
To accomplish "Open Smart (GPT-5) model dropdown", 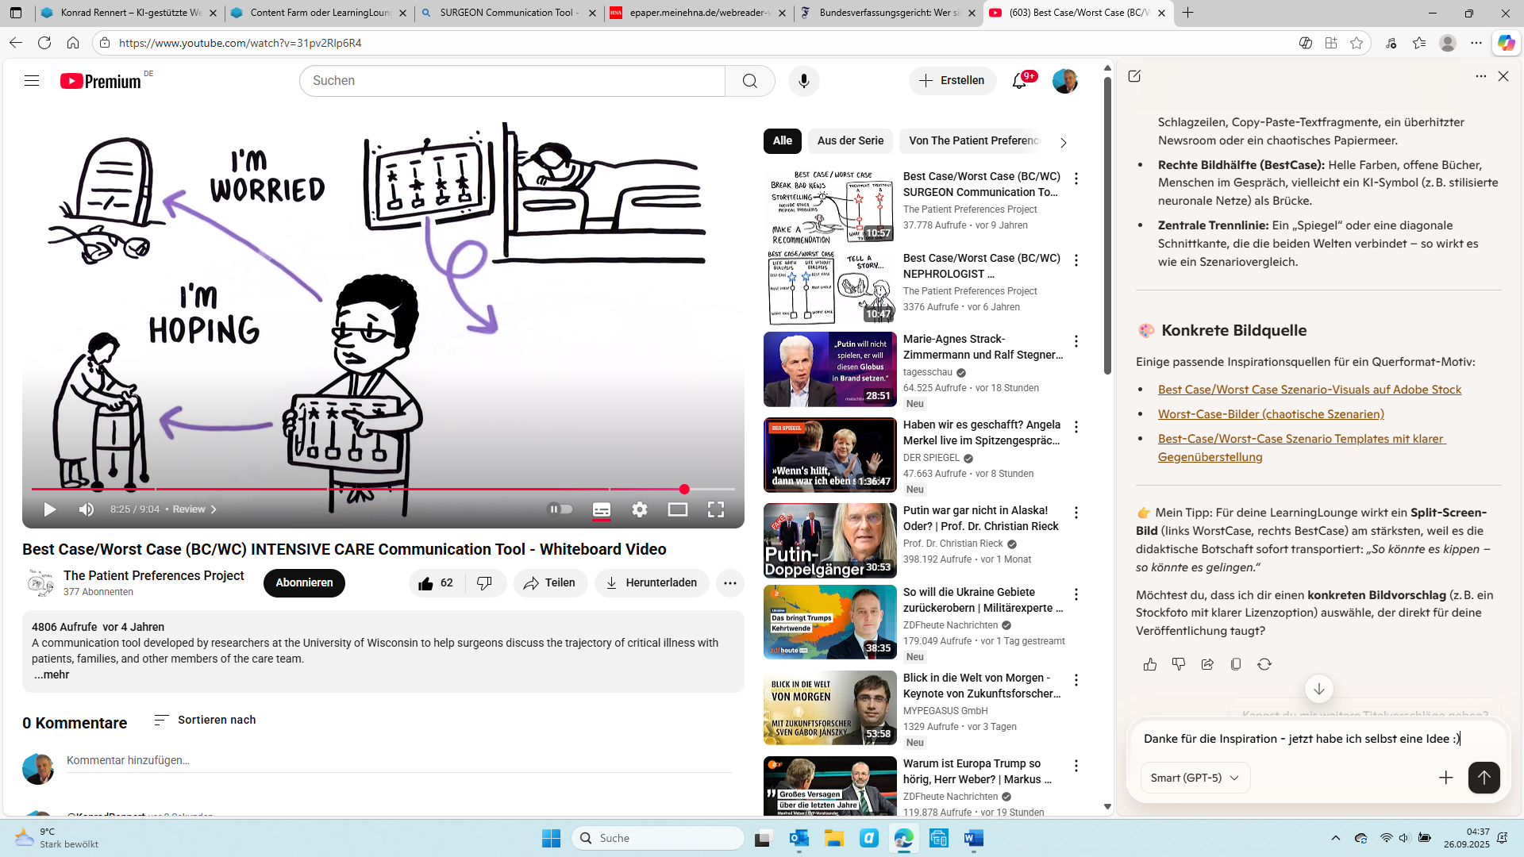I will [1195, 778].
